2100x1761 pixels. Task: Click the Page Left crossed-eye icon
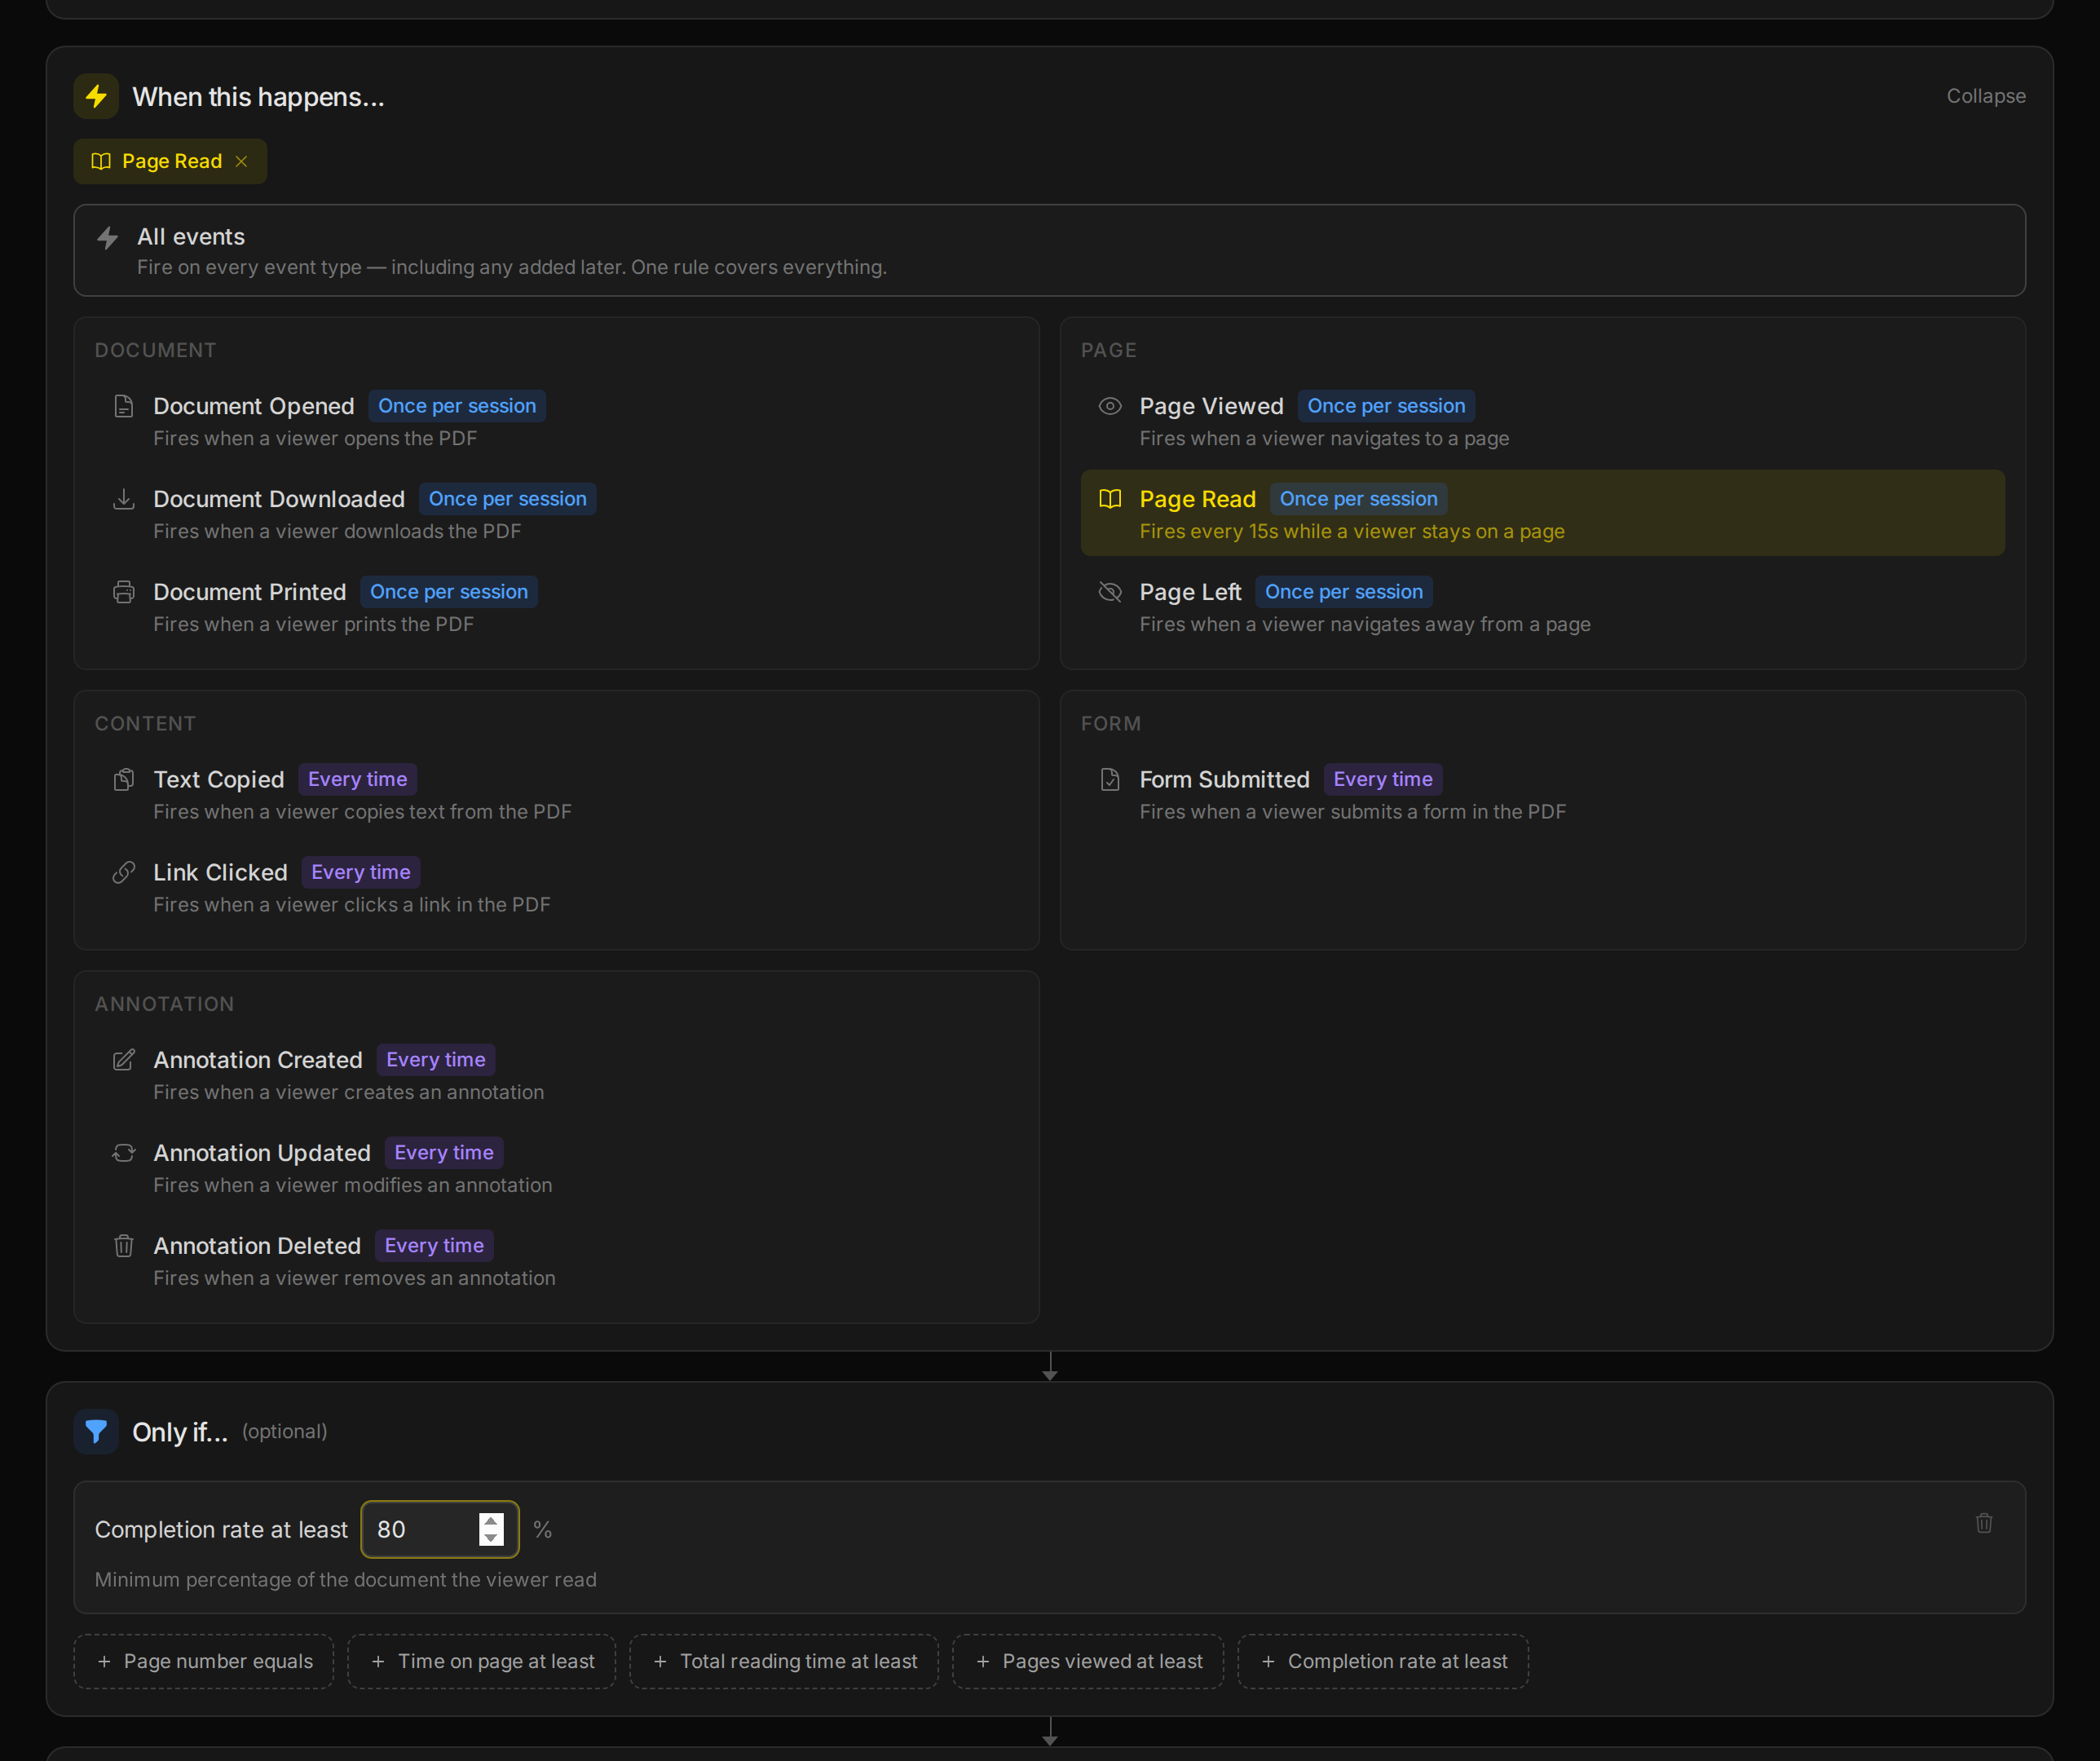click(x=1110, y=592)
